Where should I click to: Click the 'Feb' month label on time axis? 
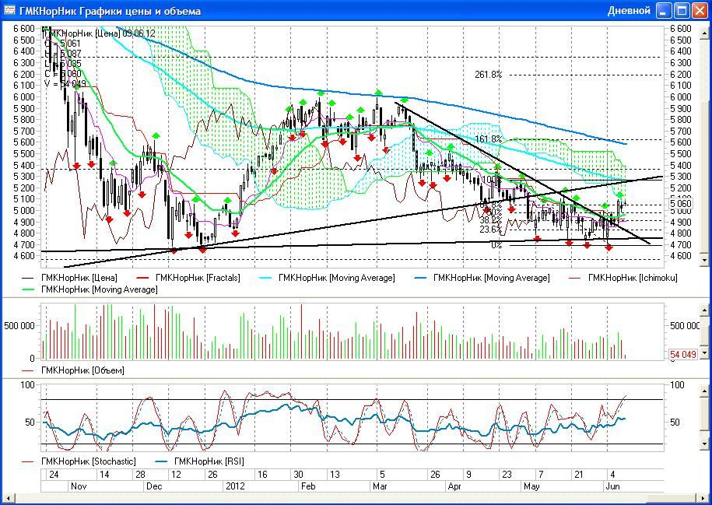308,486
